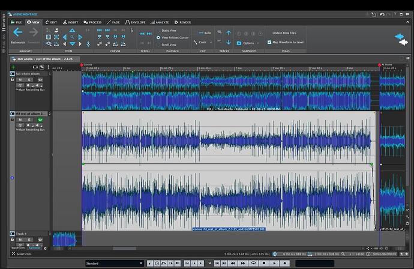Switch to the RENDER ribbon tab
Image resolution: width=414 pixels, height=269 pixels.
(182, 22)
